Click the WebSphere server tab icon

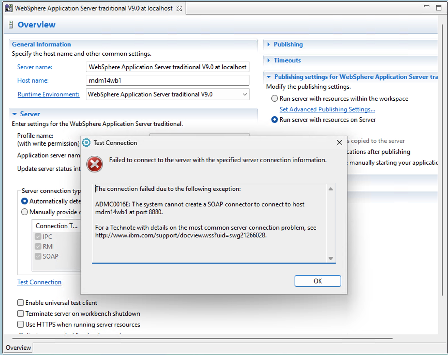[x=9, y=8]
